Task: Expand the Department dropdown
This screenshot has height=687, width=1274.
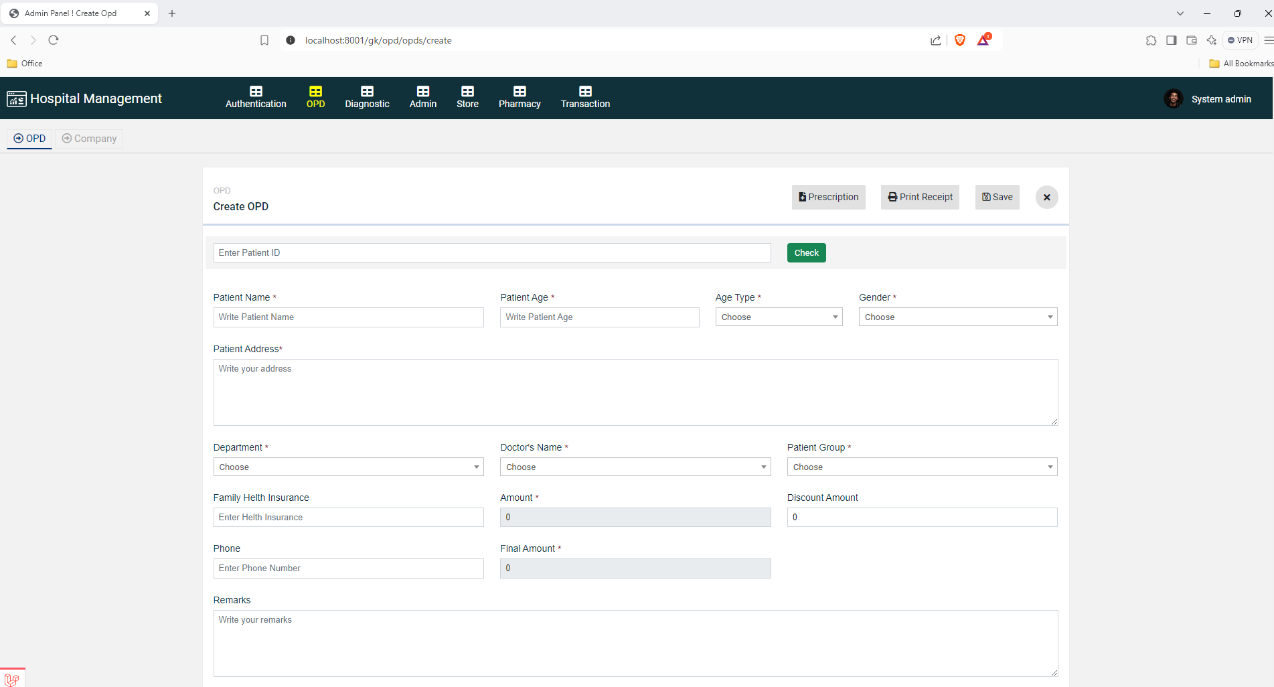Action: coord(348,467)
